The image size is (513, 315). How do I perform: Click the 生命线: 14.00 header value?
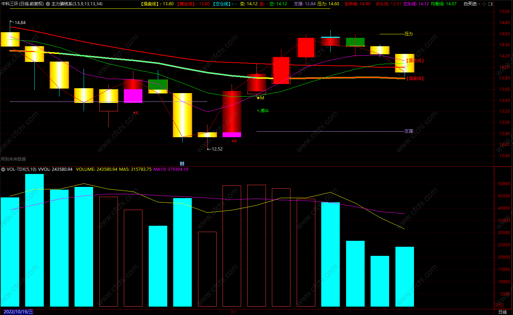[357, 4]
